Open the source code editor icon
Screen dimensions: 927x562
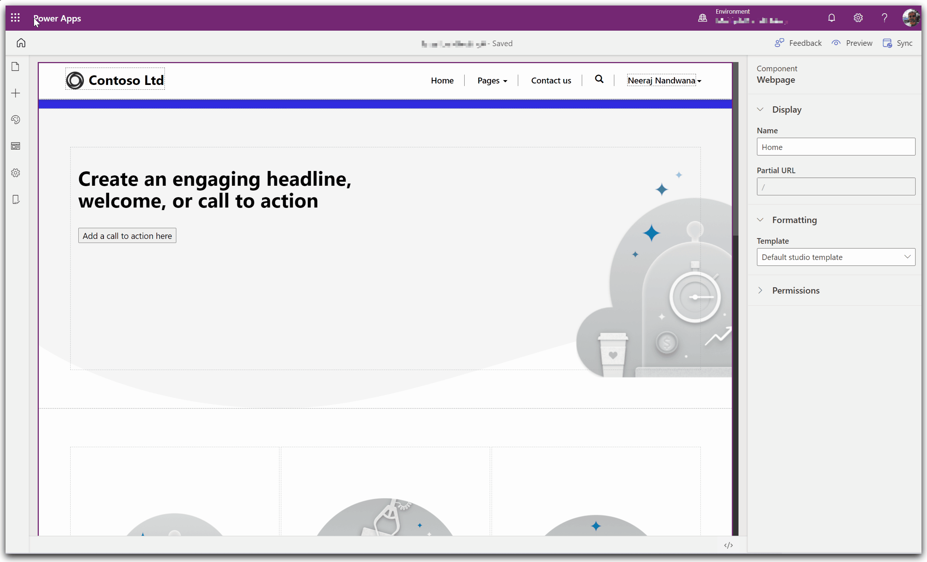pyautogui.click(x=728, y=545)
